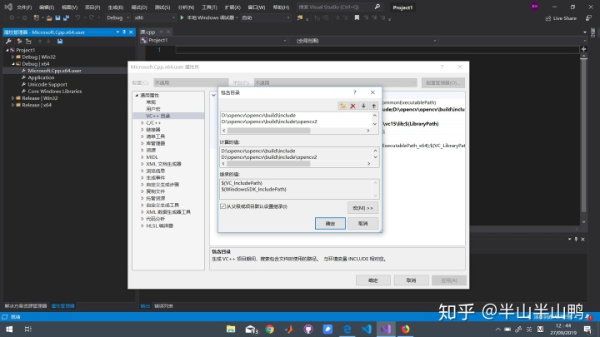The image size is (600, 337).
Task: Move include path down with down arrow
Action: click(363, 106)
